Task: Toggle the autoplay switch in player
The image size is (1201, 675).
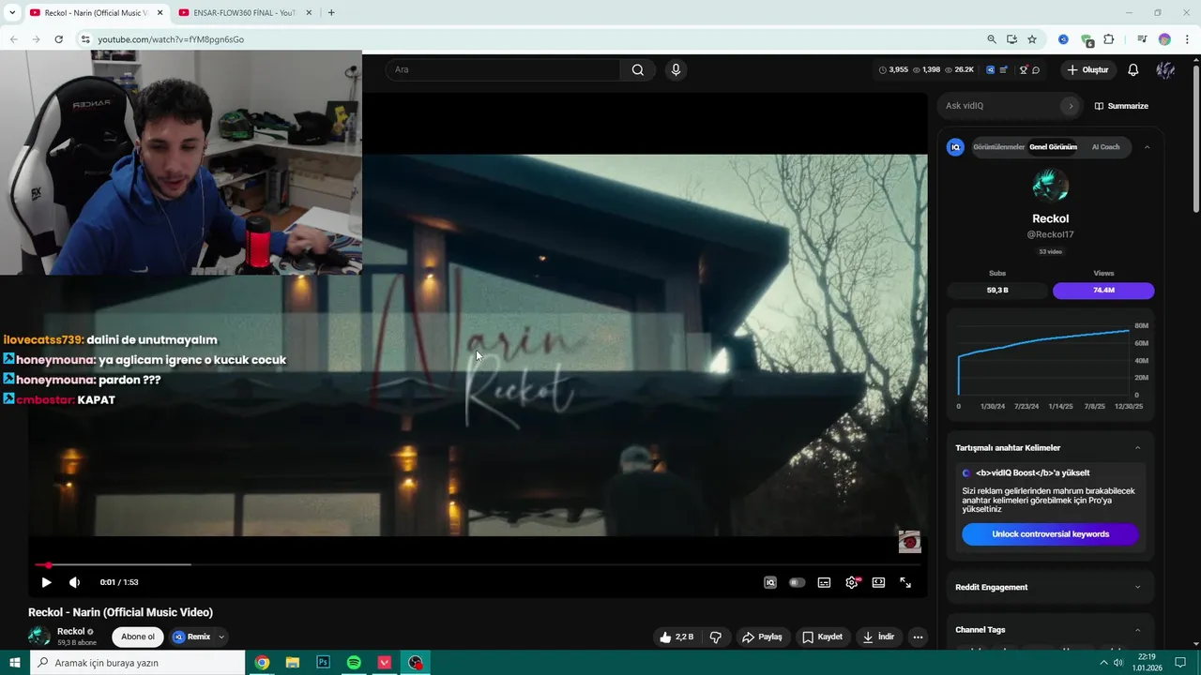Action: pos(797,582)
